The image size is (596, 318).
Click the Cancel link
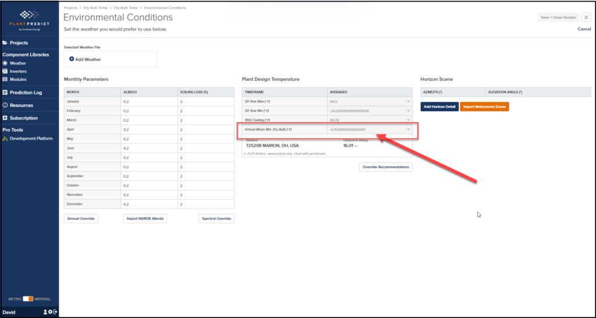(584, 29)
